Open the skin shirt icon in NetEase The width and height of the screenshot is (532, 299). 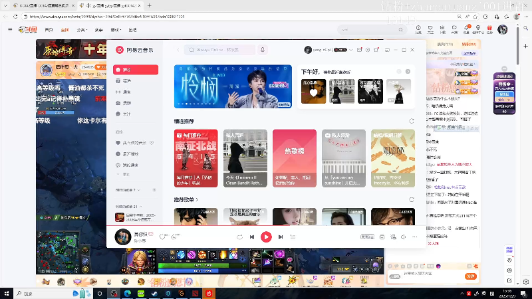point(376,50)
